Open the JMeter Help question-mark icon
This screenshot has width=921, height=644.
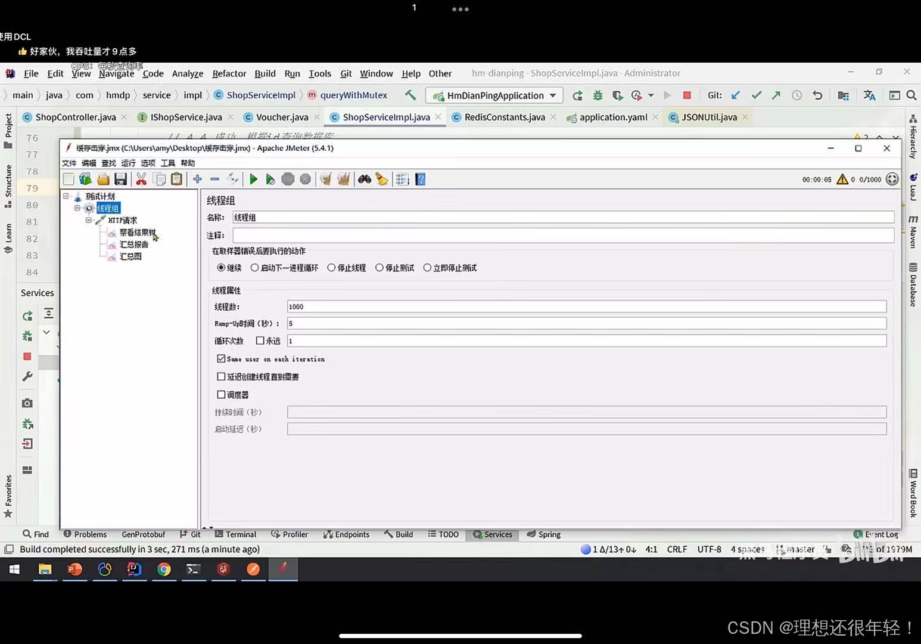[x=420, y=179]
